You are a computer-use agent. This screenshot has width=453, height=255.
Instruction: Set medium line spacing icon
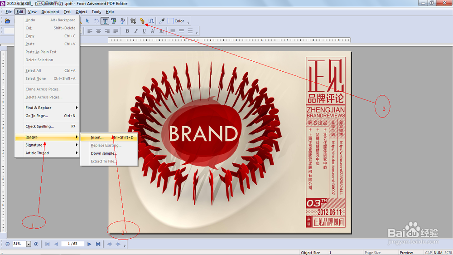(182, 31)
